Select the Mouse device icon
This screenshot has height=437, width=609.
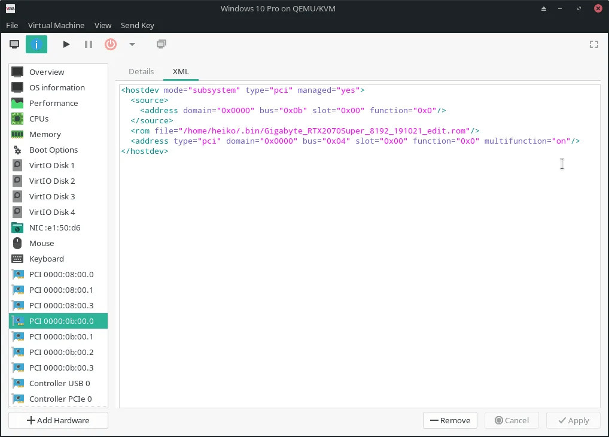[17, 243]
